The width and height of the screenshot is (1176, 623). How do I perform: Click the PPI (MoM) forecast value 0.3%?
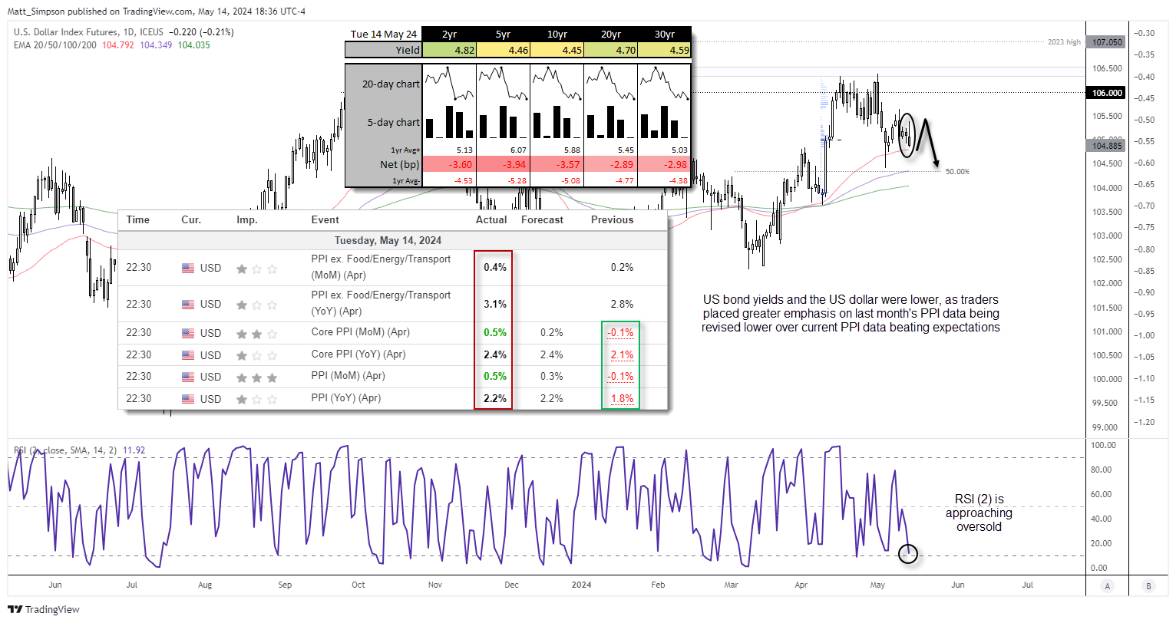click(x=551, y=376)
